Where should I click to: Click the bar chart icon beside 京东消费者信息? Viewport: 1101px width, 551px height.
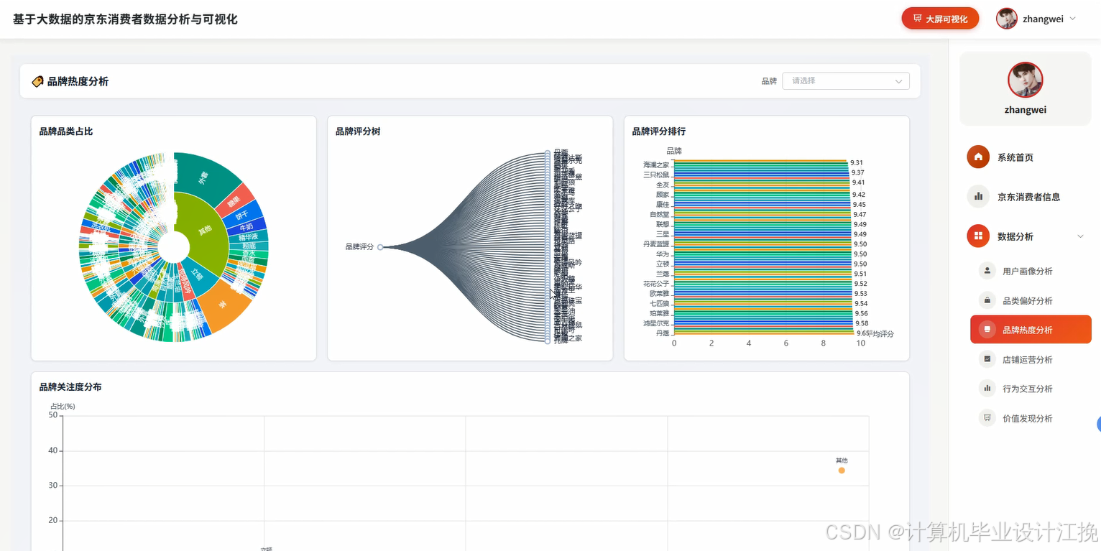(x=978, y=196)
